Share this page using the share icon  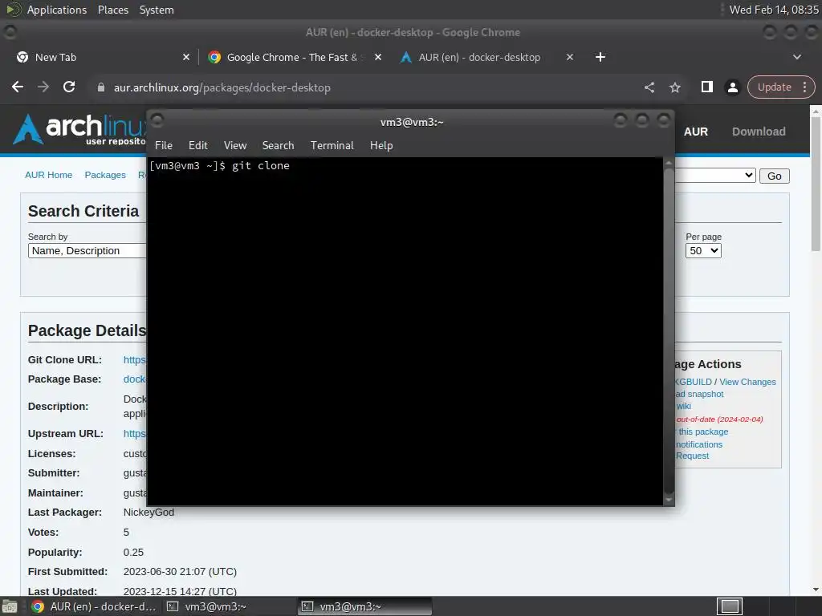649,87
